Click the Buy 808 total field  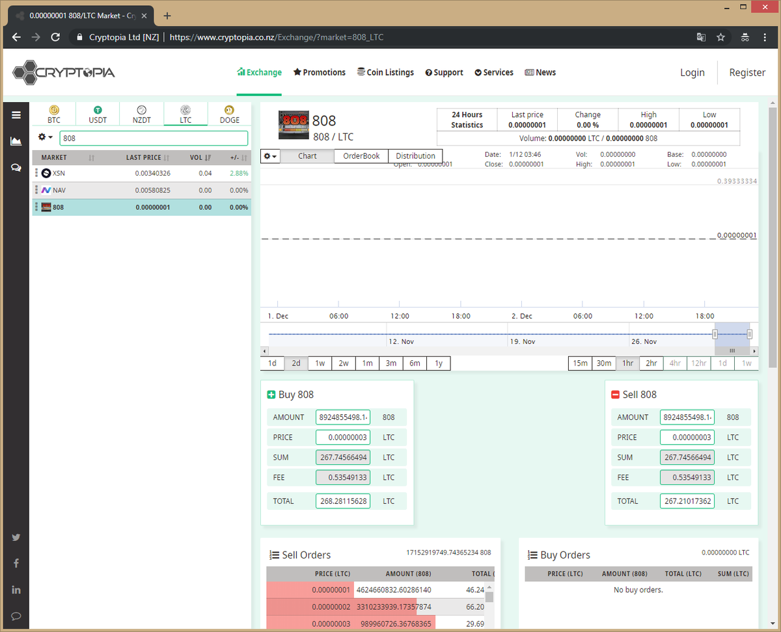[x=343, y=501]
